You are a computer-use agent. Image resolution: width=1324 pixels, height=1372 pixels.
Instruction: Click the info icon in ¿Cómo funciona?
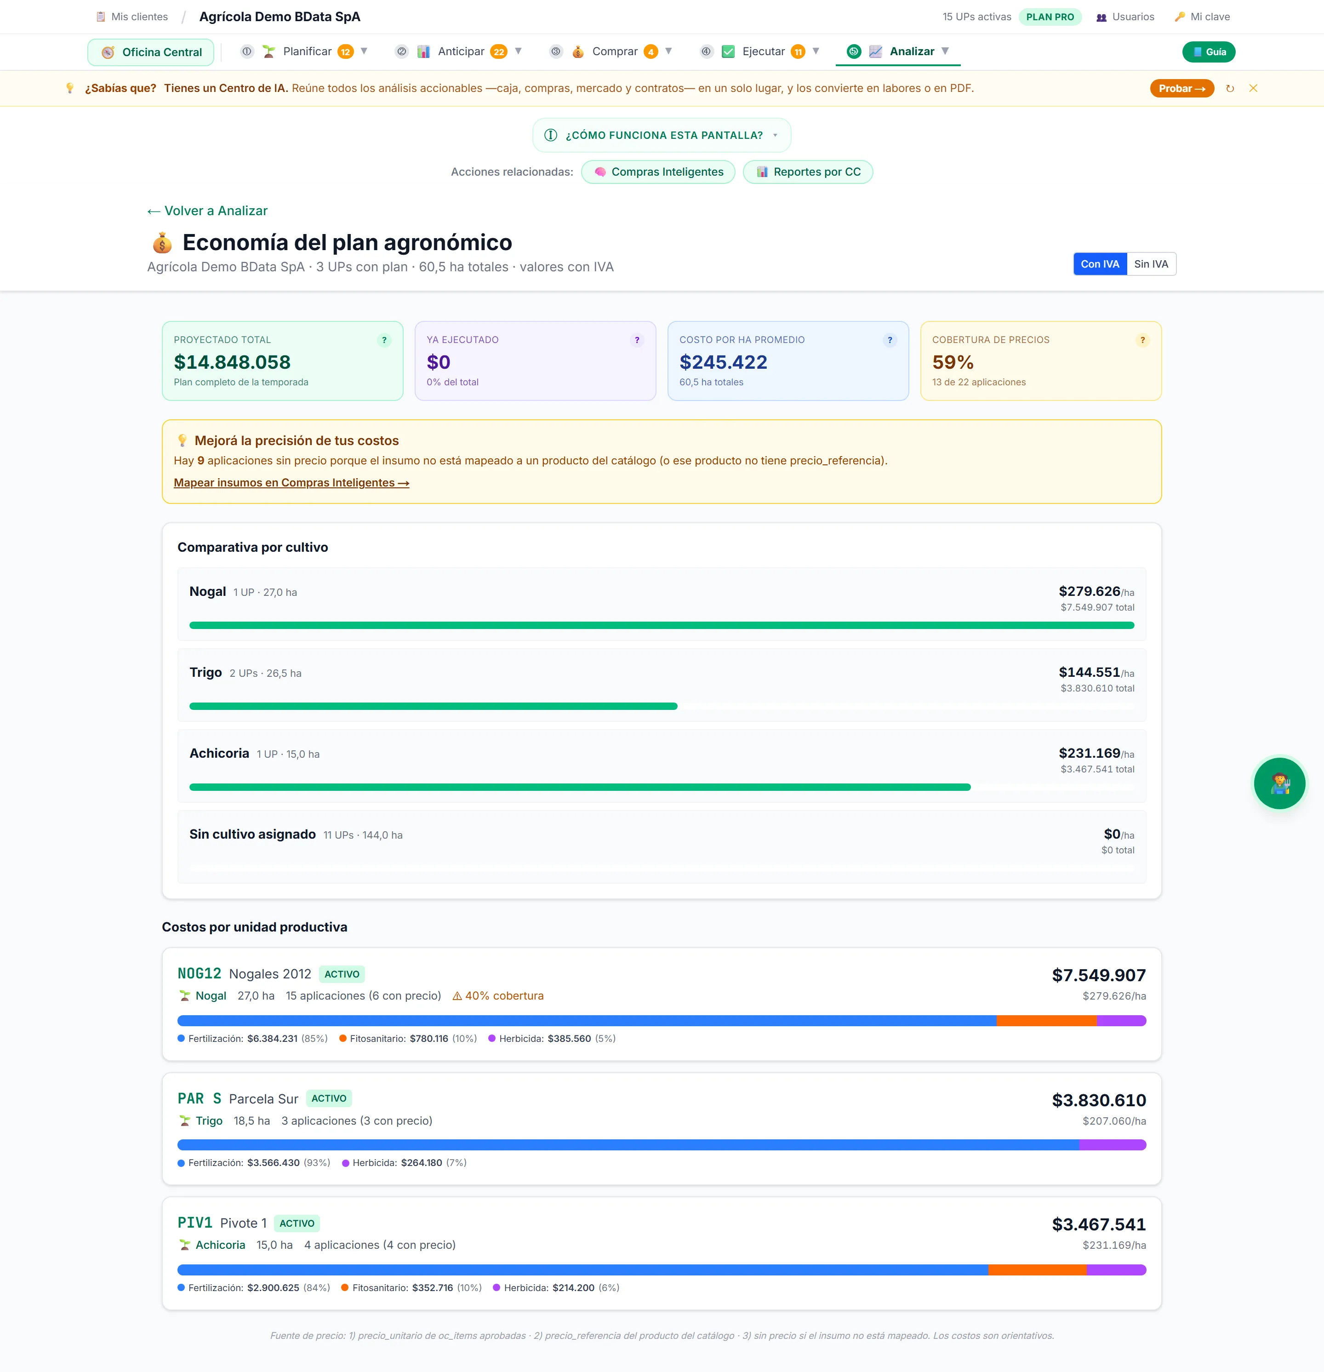[x=551, y=135]
